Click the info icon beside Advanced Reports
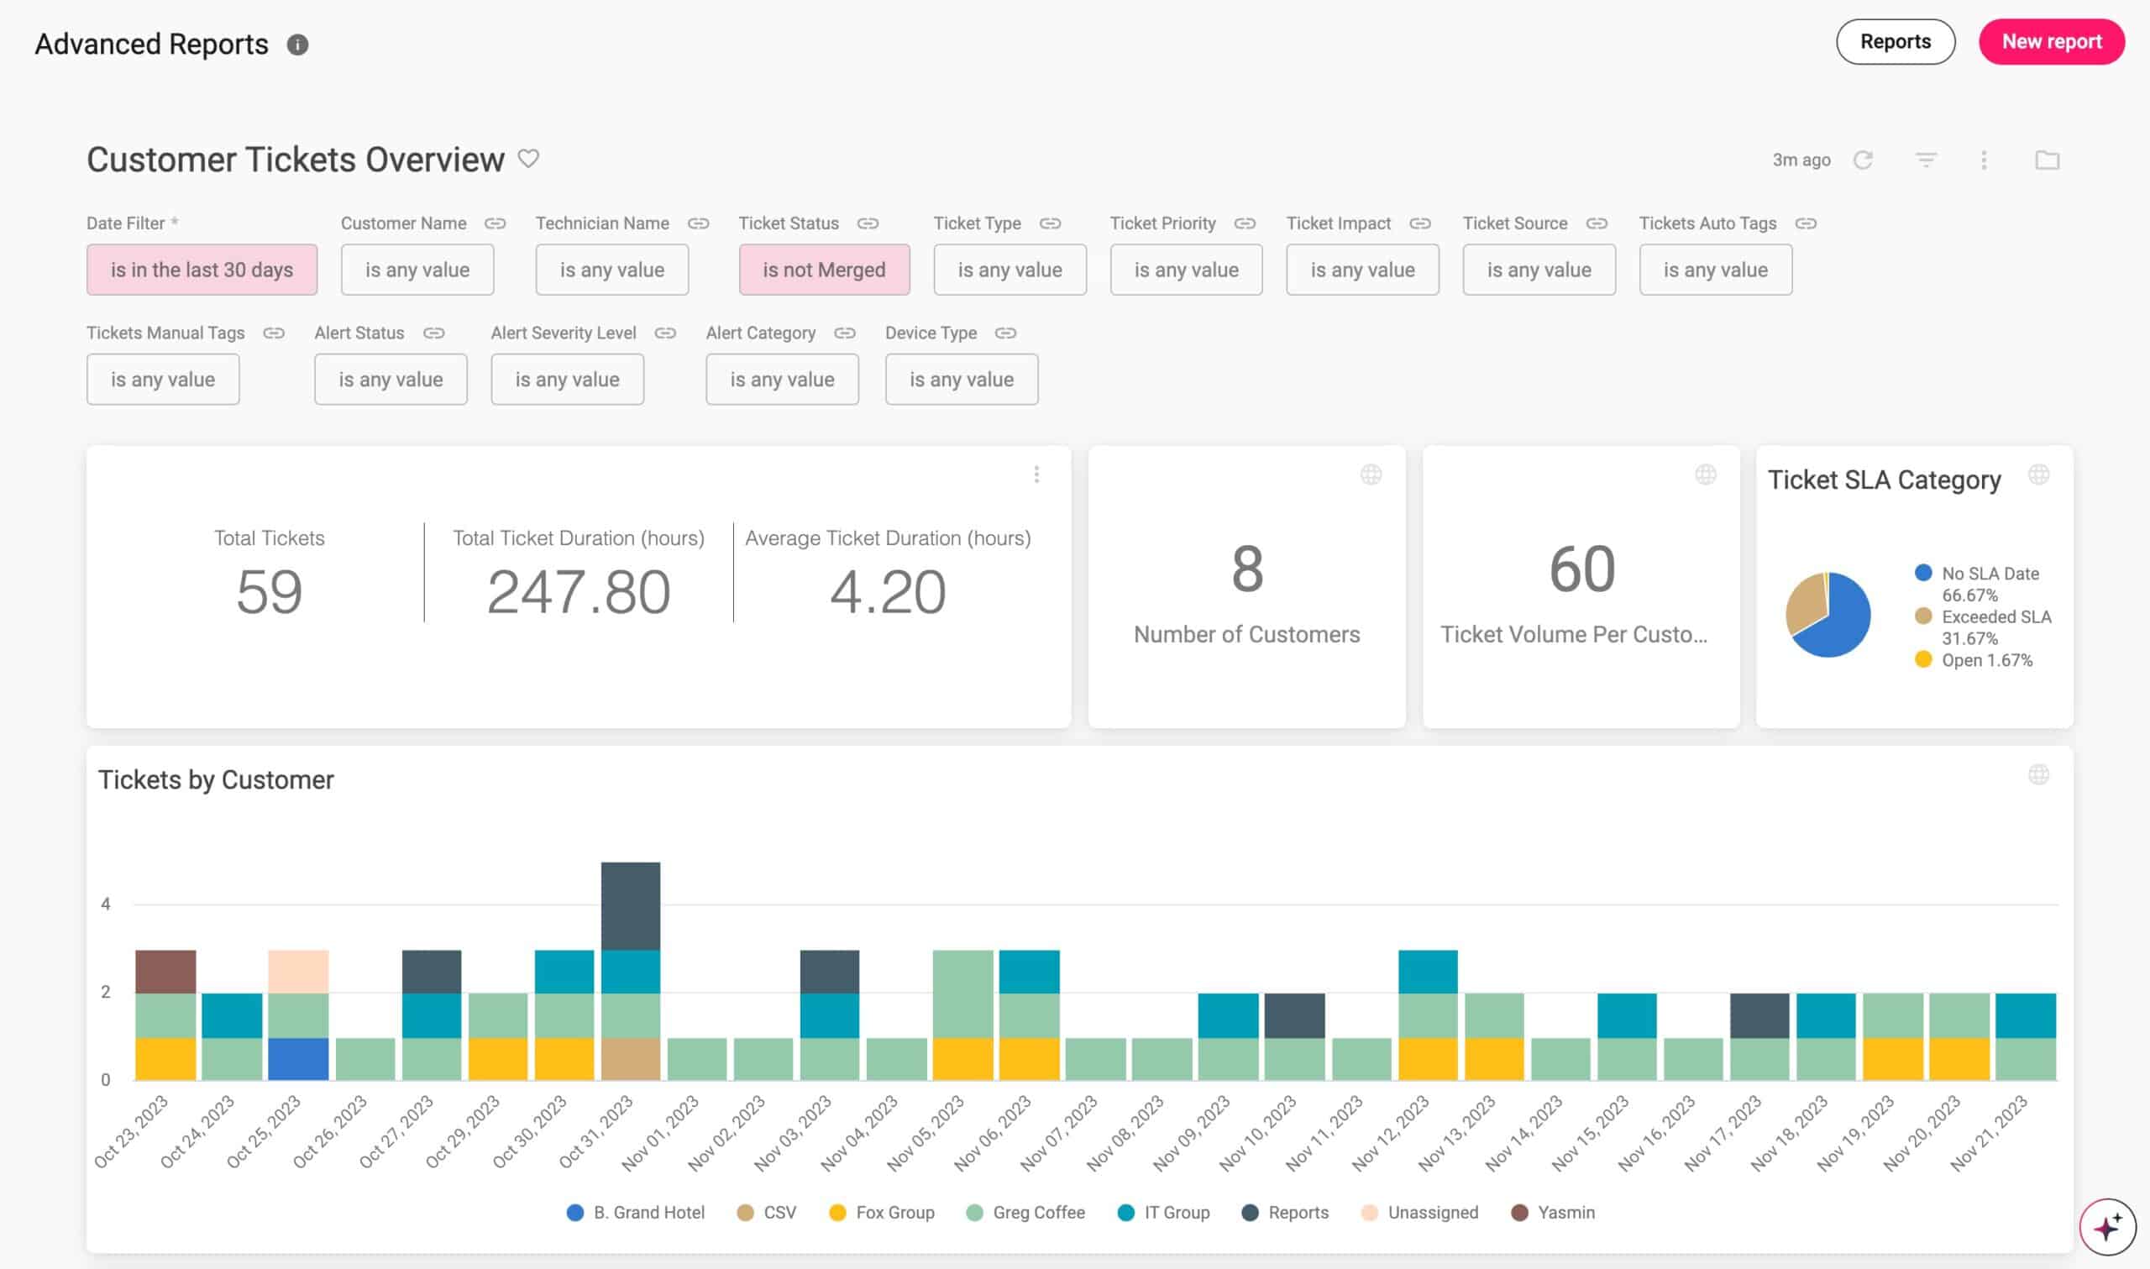Viewport: 2150px width, 1269px height. point(297,45)
